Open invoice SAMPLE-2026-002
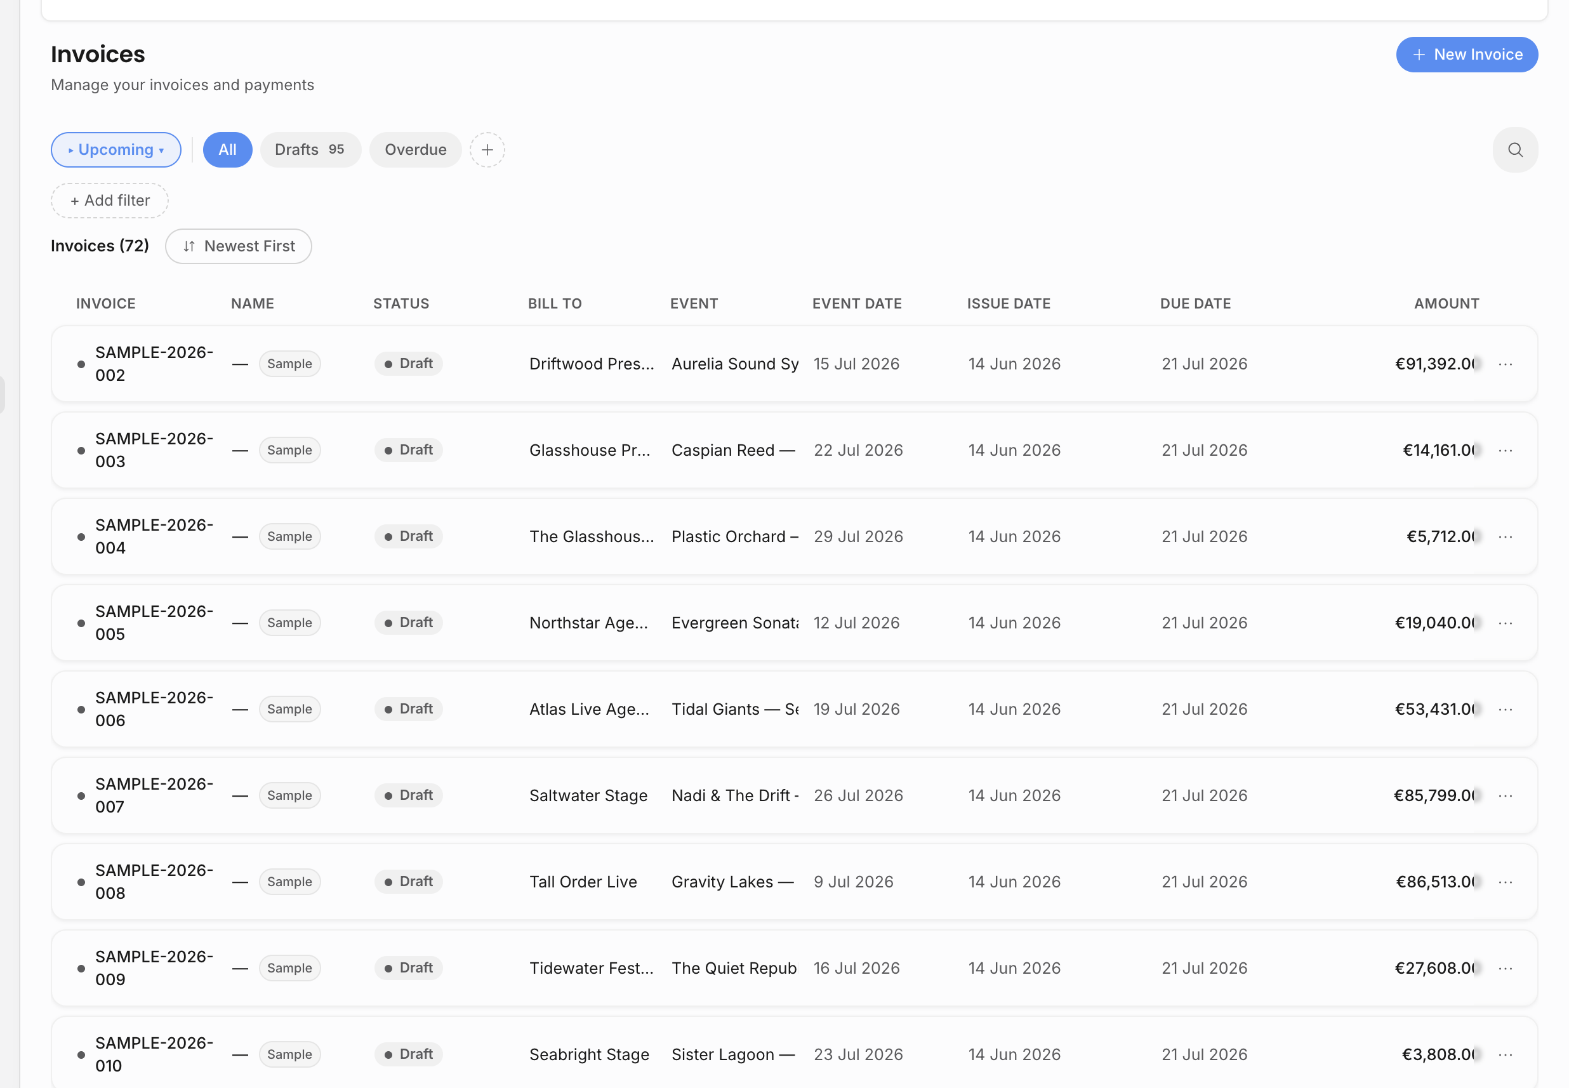1569x1088 pixels. [154, 364]
